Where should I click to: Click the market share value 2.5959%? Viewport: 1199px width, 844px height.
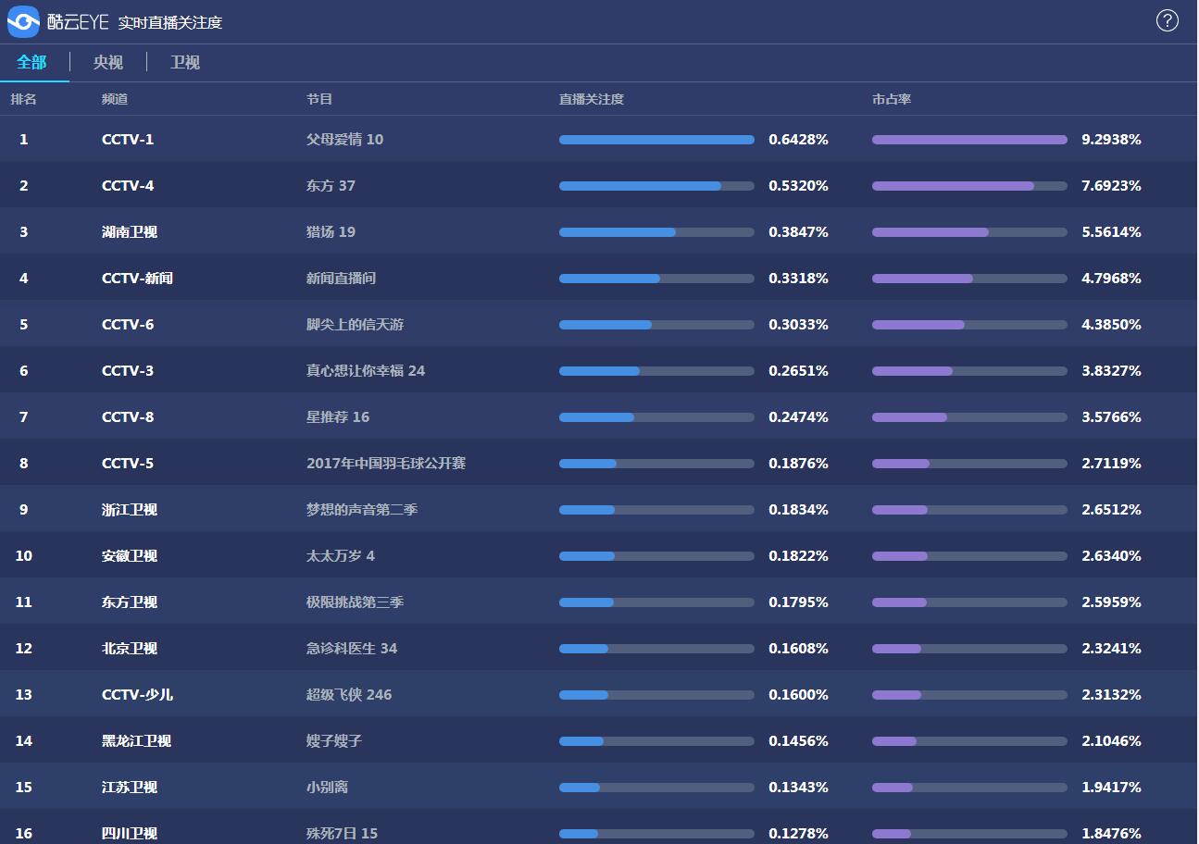[1111, 602]
